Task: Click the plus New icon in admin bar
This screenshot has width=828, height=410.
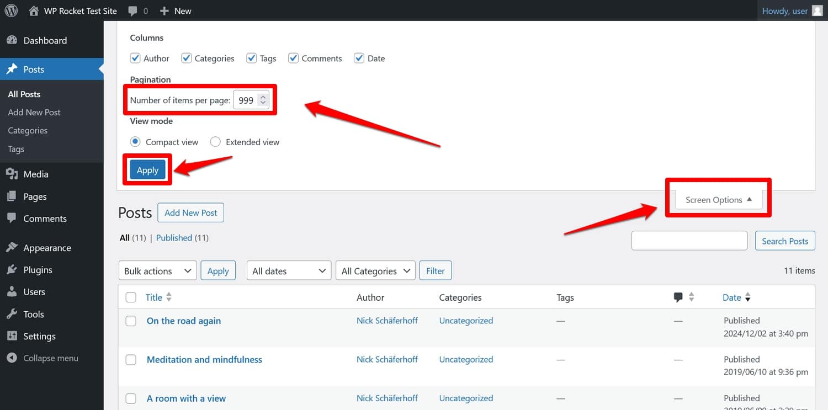Action: [164, 11]
